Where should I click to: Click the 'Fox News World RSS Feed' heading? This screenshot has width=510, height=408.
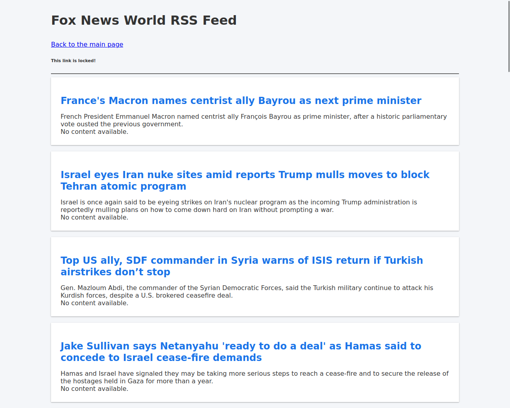tap(144, 20)
